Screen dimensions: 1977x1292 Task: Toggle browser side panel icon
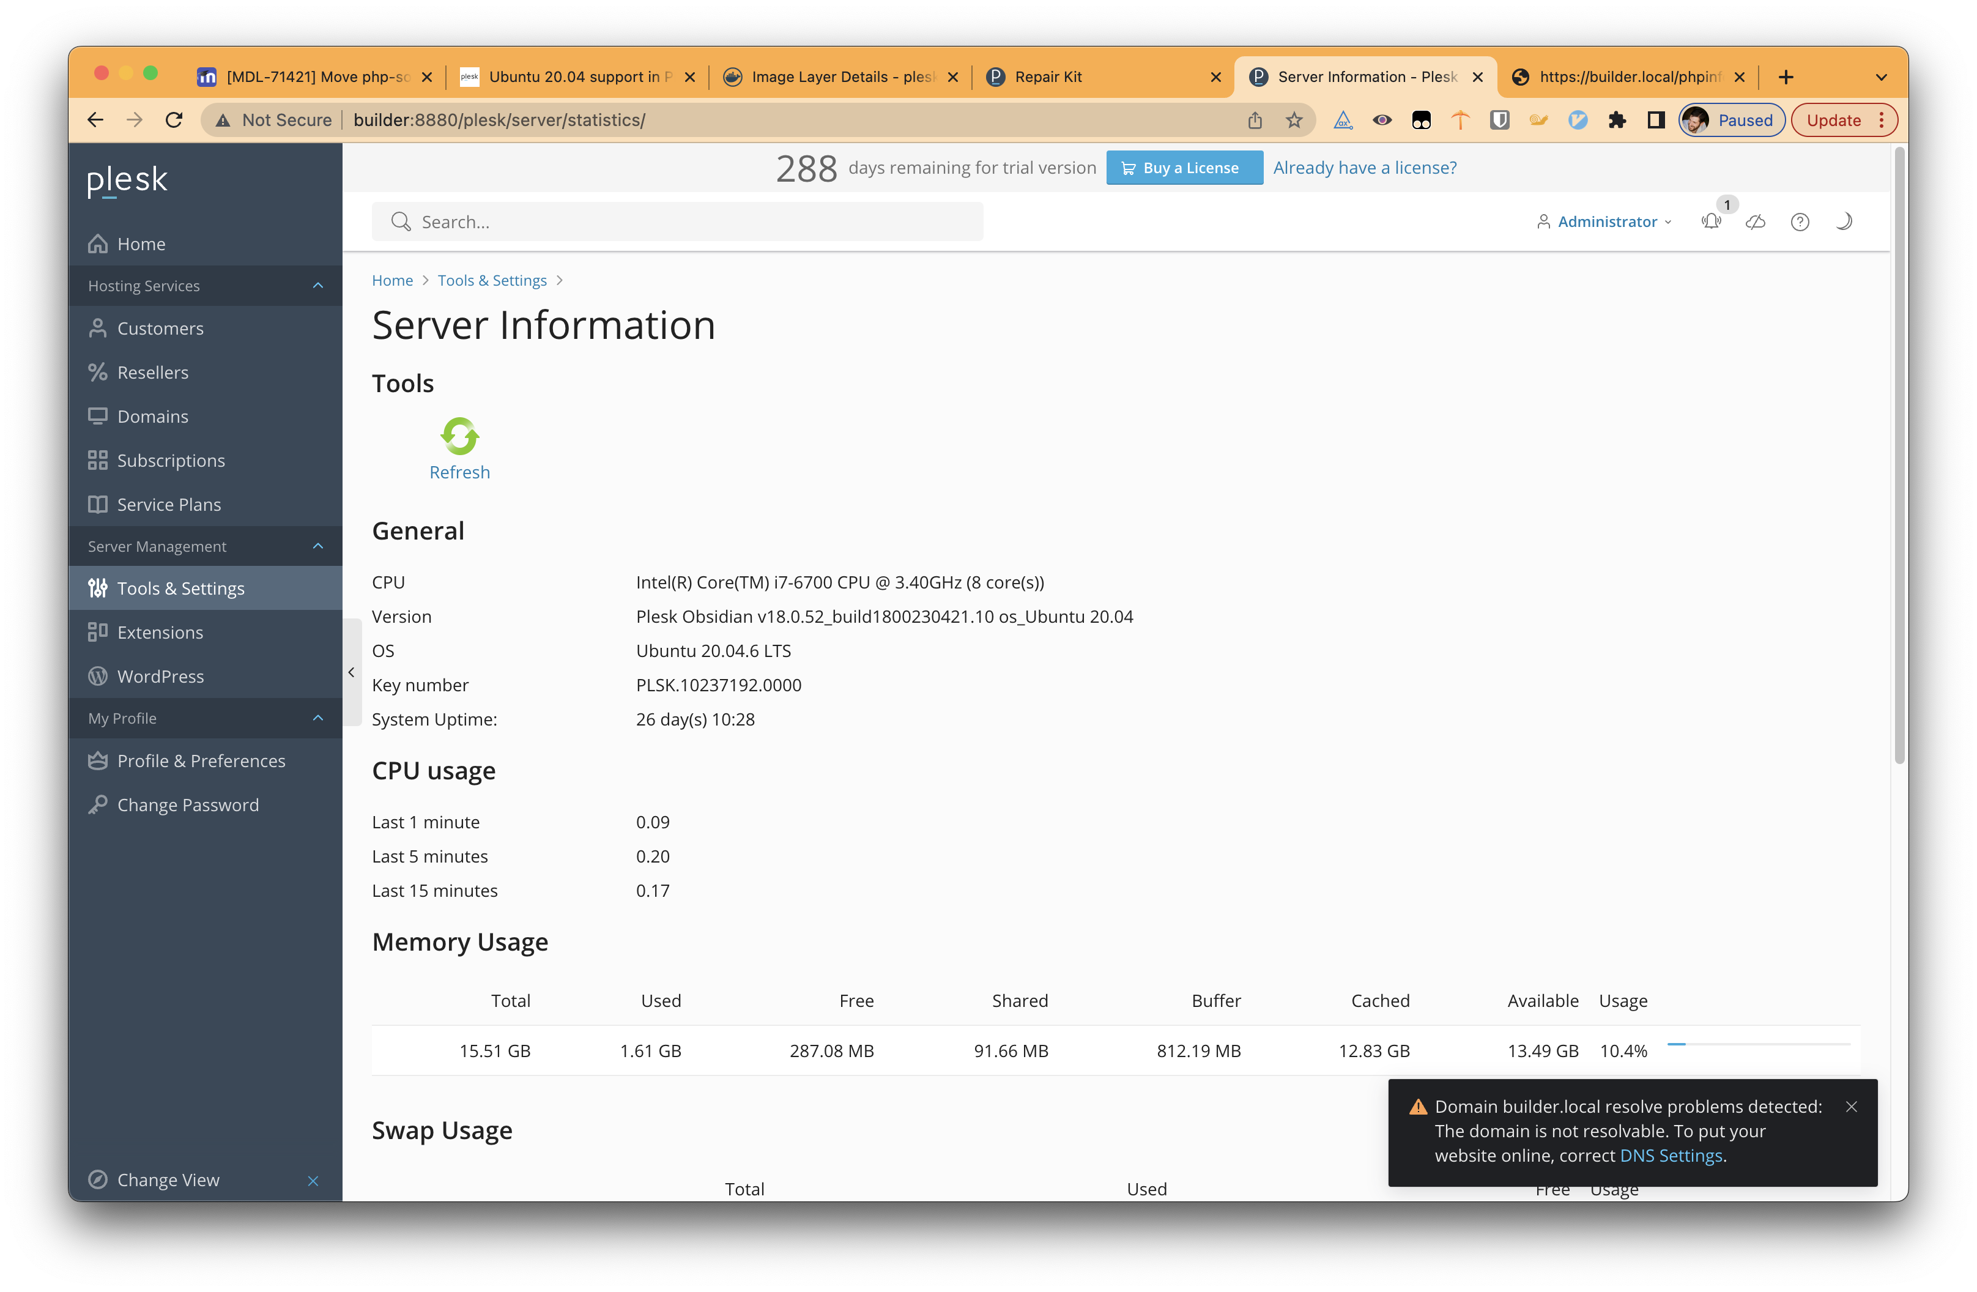point(1655,121)
